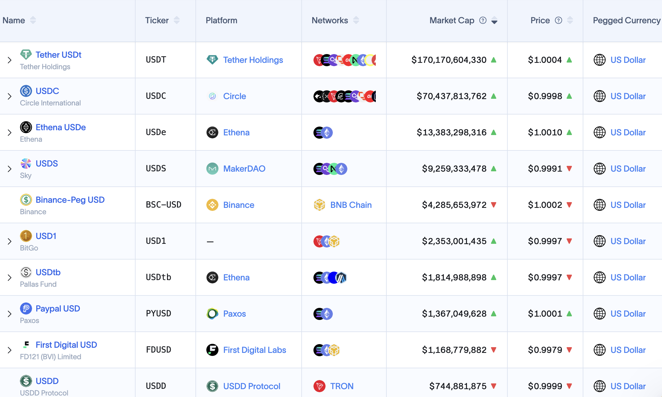
Task: Expand the Paypal USD row
Action: pos(9,314)
